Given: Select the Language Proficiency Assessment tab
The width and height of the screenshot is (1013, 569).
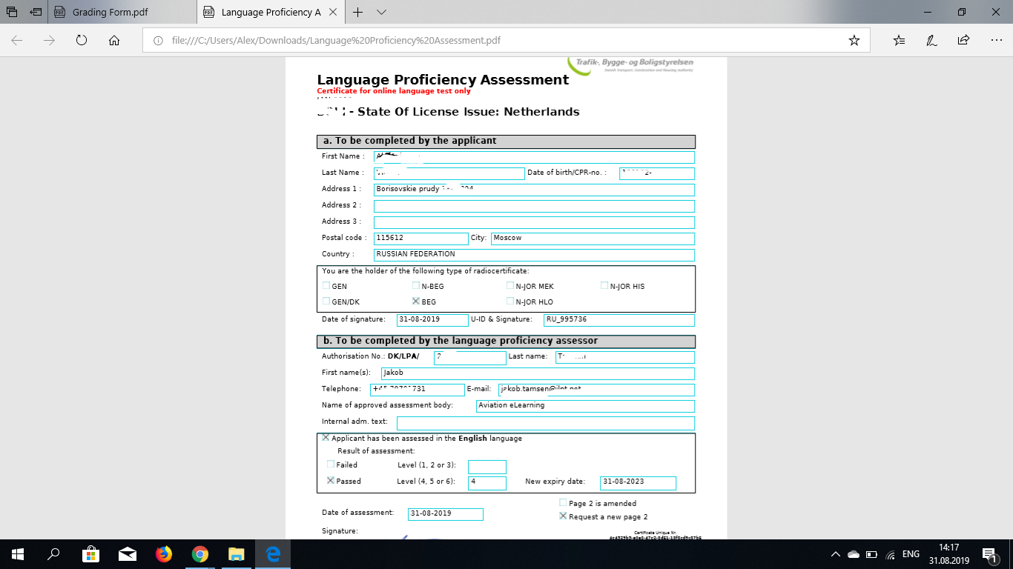Looking at the screenshot, I should [271, 13].
